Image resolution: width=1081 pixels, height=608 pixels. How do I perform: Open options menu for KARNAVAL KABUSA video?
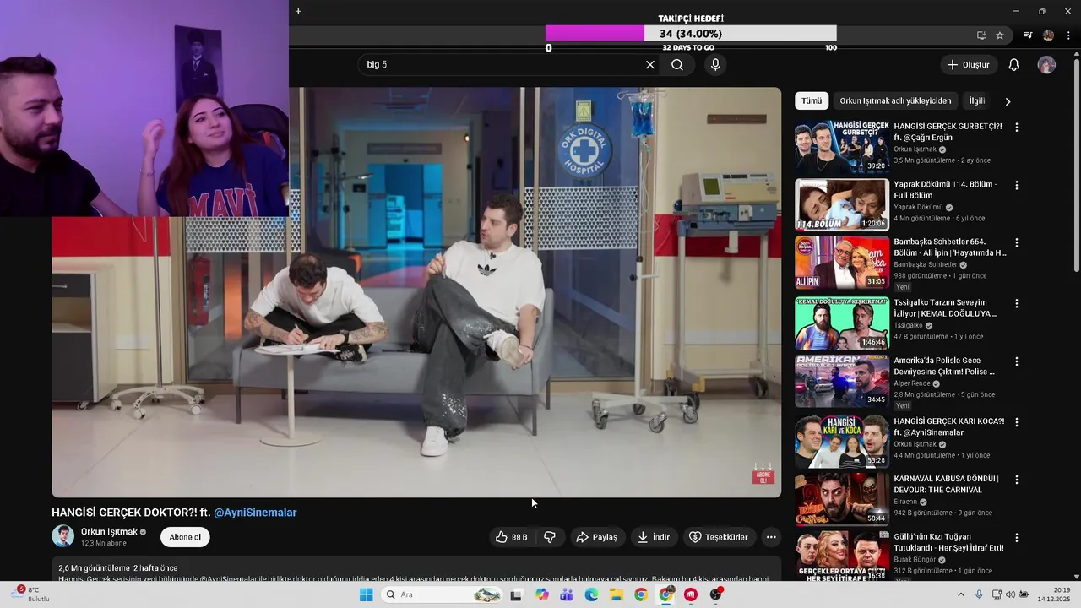pyautogui.click(x=1017, y=480)
